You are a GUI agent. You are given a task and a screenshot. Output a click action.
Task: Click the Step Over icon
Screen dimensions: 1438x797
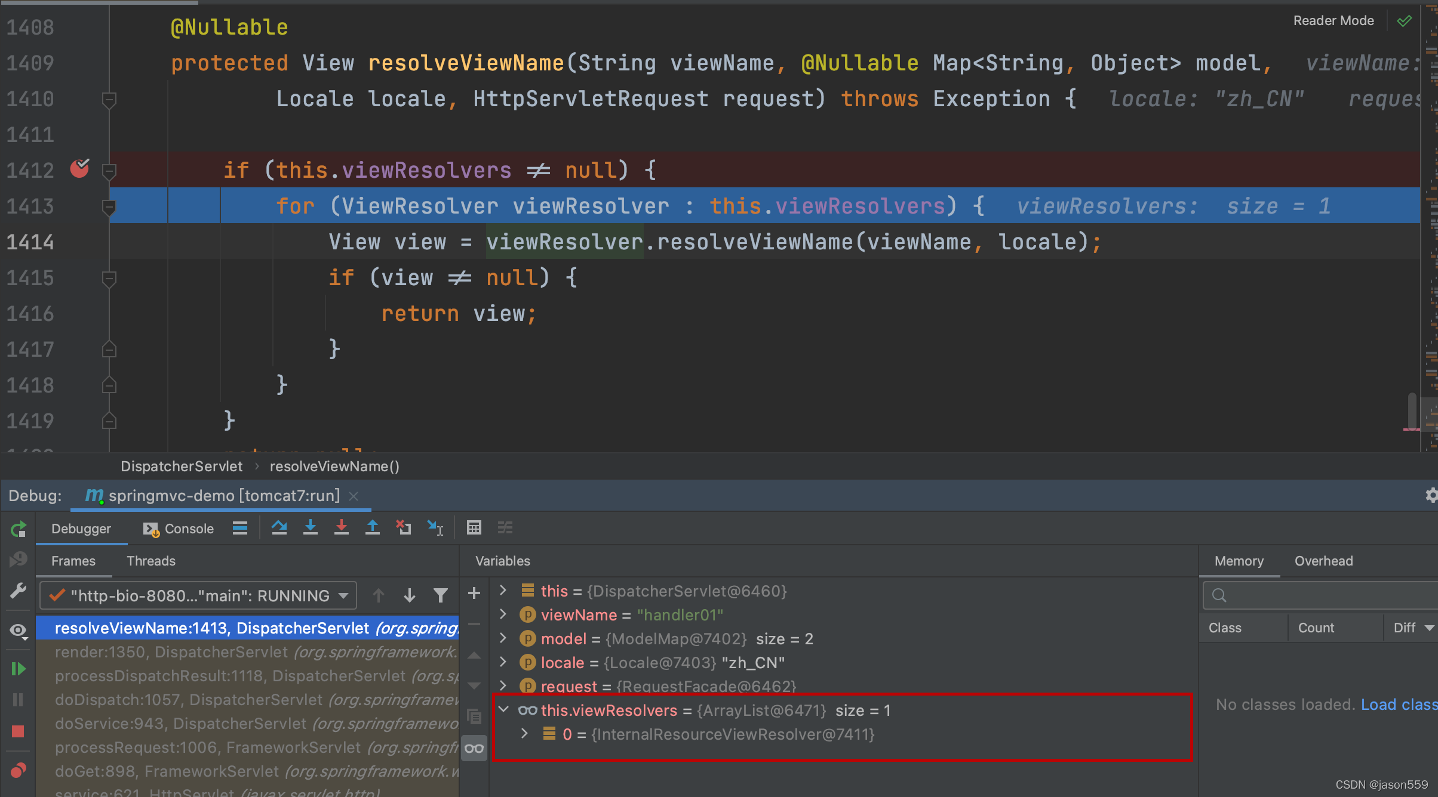coord(279,528)
